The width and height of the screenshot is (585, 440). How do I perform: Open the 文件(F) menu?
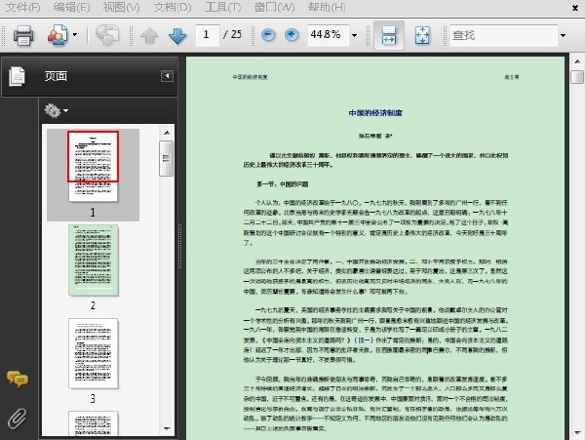pyautogui.click(x=23, y=7)
